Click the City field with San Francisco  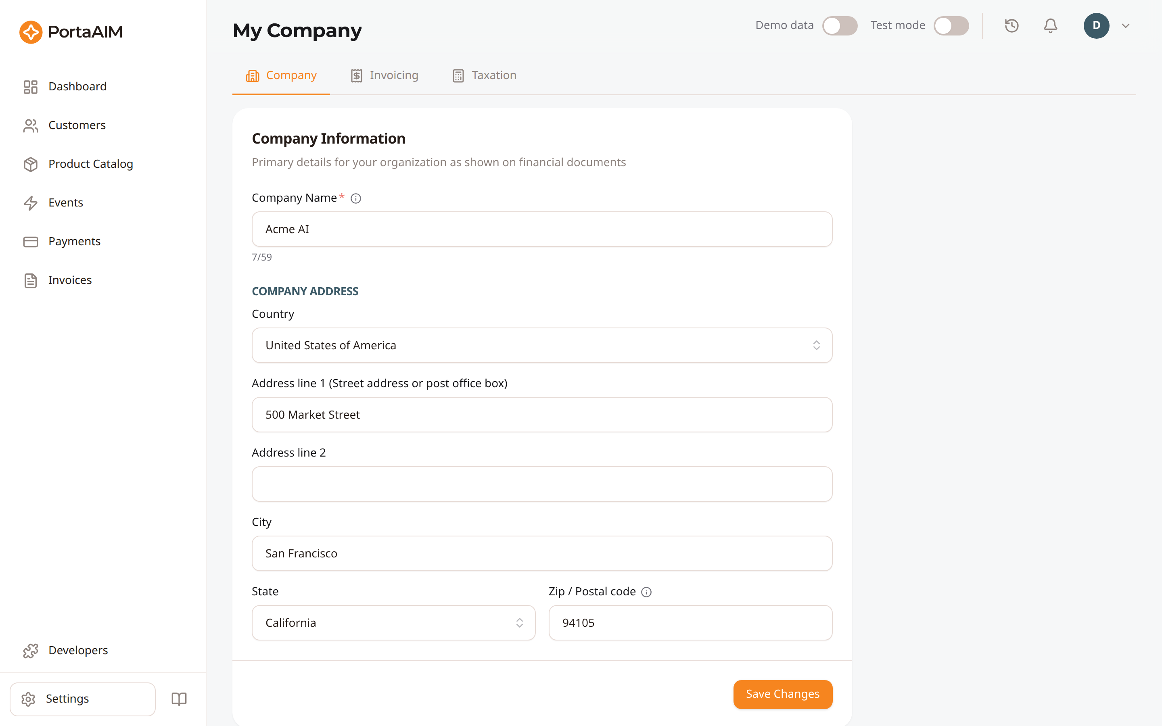pyautogui.click(x=542, y=554)
